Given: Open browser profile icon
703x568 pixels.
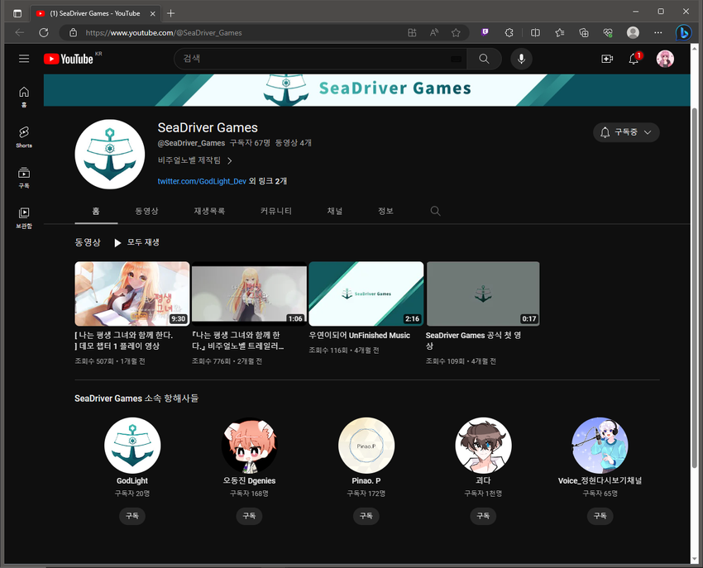Looking at the screenshot, I should [x=633, y=33].
